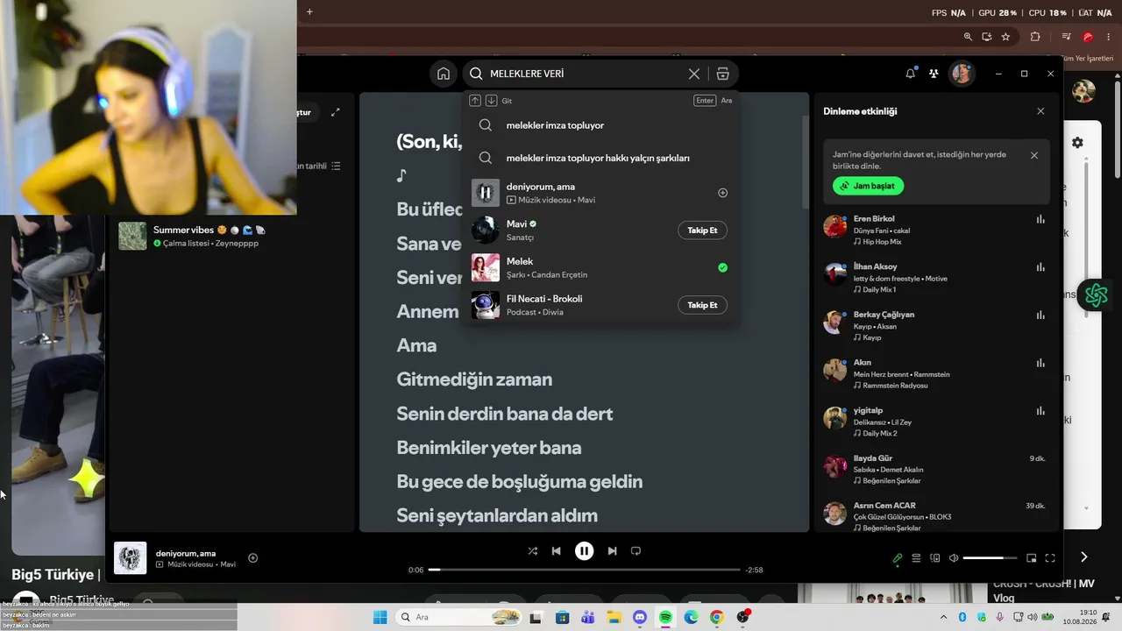This screenshot has width=1122, height=631.
Task: Add 'deniyorum, ama' to Liked Songs from now-playing bar
Action: 252,558
